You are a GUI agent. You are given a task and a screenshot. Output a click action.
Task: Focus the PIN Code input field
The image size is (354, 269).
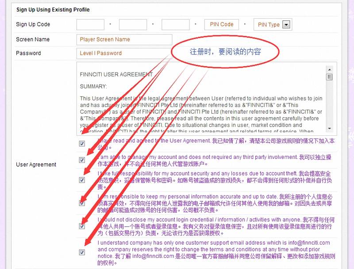(x=221, y=25)
